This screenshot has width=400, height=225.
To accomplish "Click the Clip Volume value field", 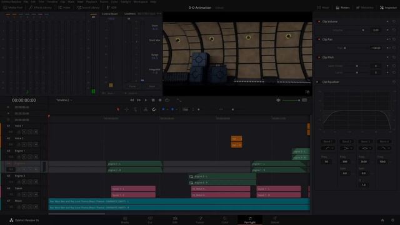I will [x=376, y=30].
